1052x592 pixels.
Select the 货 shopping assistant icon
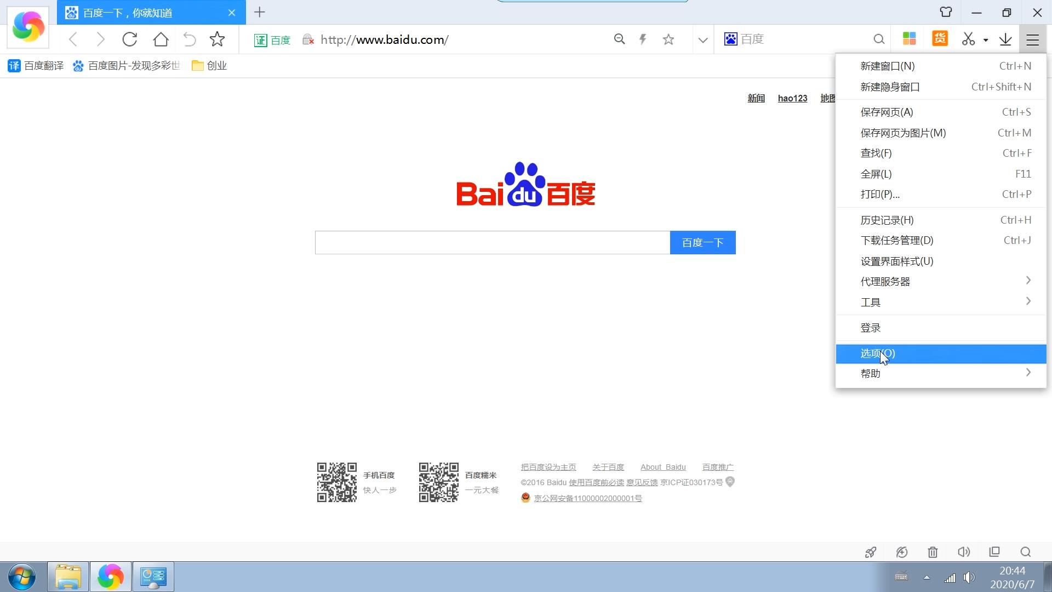click(x=939, y=39)
